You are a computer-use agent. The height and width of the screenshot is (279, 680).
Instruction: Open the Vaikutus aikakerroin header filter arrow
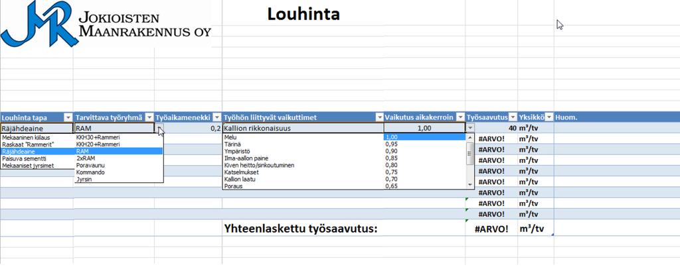coord(461,118)
